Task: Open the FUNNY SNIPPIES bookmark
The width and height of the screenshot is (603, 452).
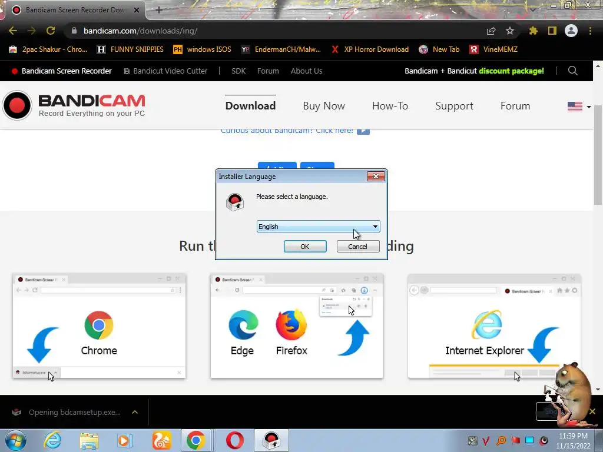Action: click(x=130, y=49)
